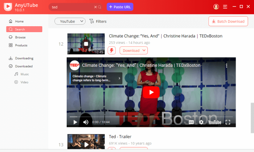Click the AnyUTube logo icon

[x=8, y=7]
